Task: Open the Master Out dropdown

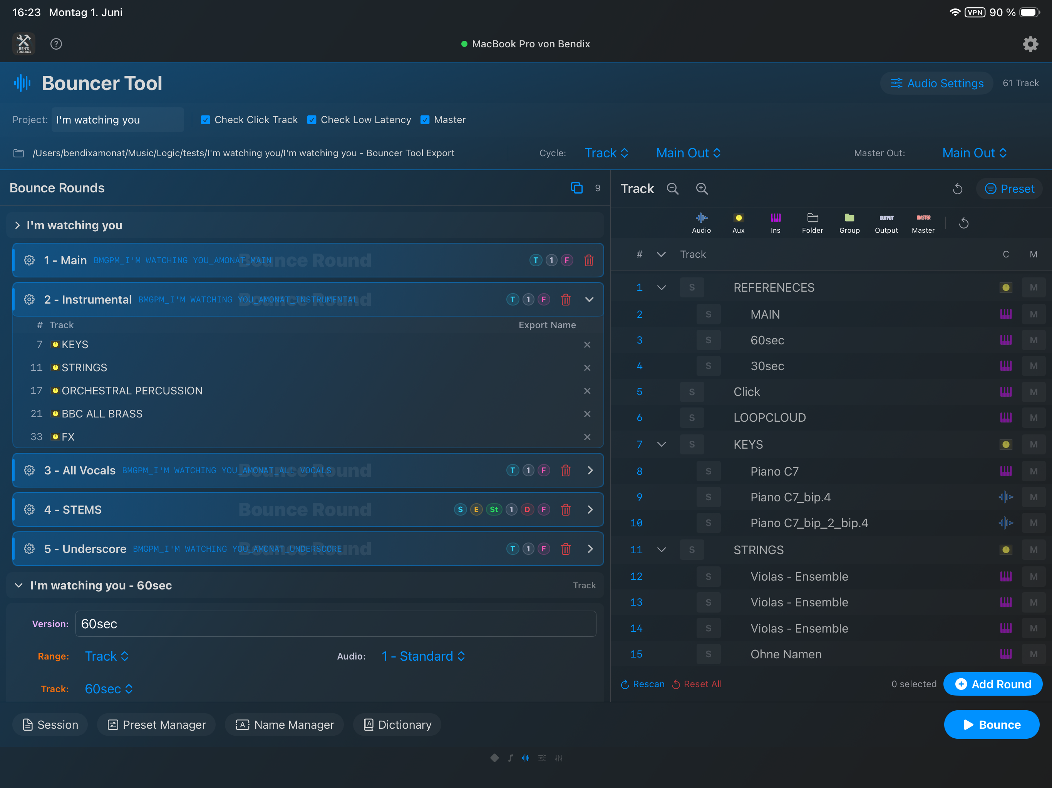Action: (975, 154)
